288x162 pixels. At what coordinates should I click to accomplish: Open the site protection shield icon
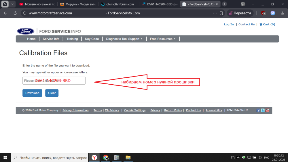(25, 13)
